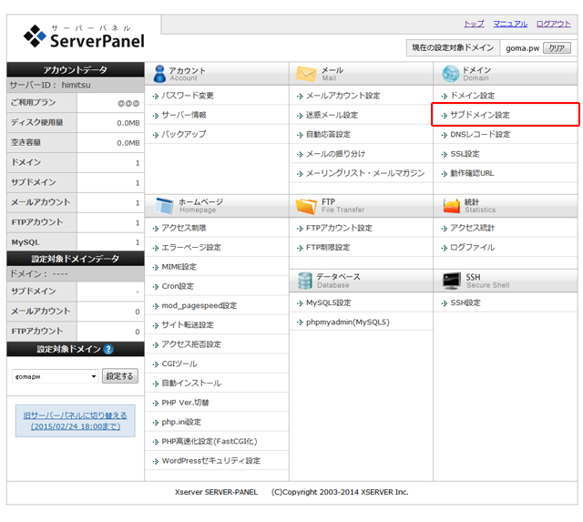The height and width of the screenshot is (522, 583).
Task: Click the SSH terminal icon
Action: (450, 280)
